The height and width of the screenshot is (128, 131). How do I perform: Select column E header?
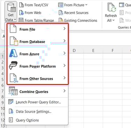pyautogui.click(x=93, y=51)
